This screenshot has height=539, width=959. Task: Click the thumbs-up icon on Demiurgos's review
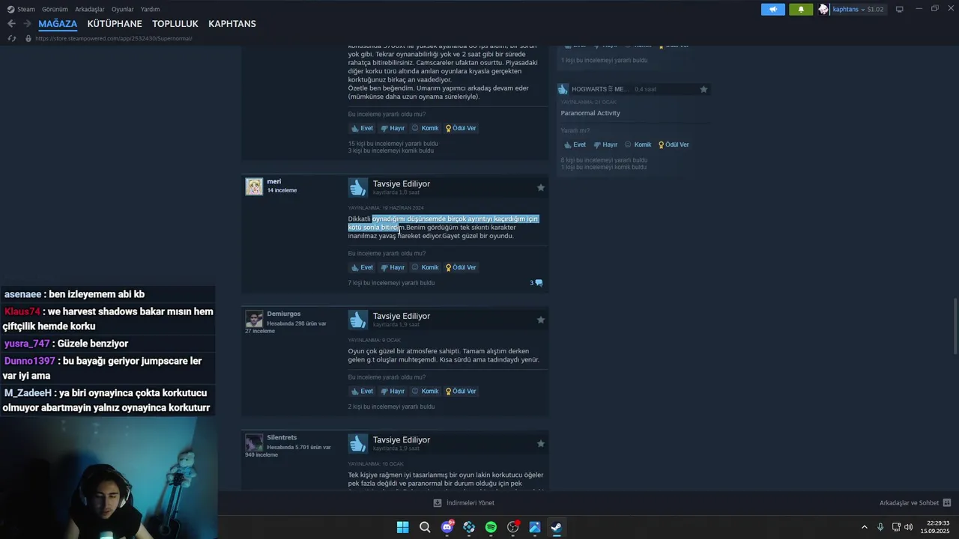358,320
